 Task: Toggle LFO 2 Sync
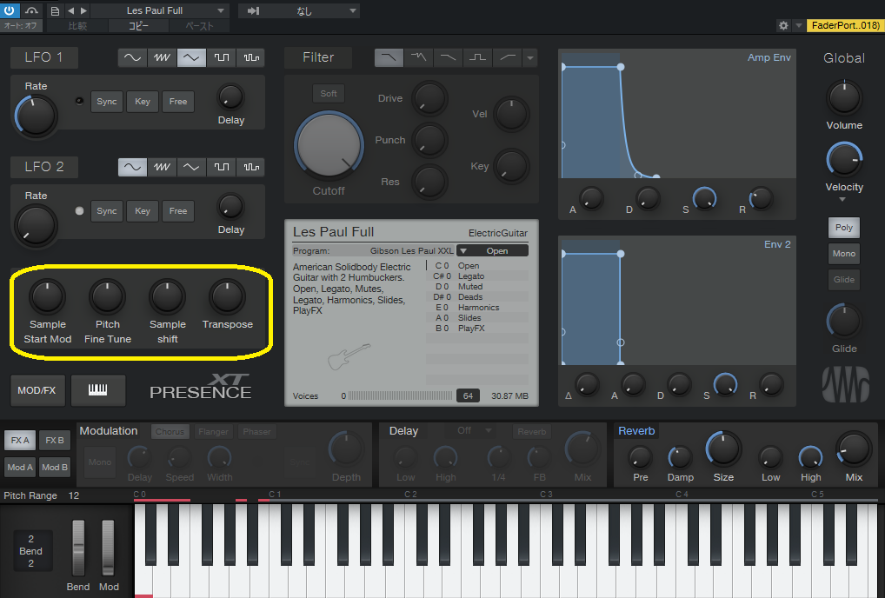[x=107, y=211]
